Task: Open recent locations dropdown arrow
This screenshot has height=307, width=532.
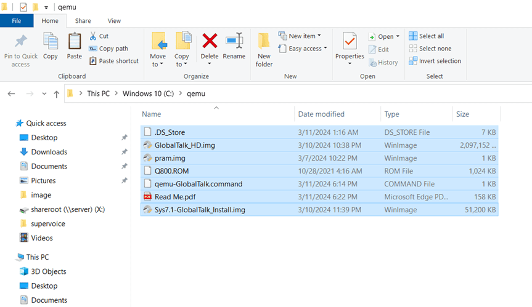Action: pyautogui.click(x=44, y=94)
